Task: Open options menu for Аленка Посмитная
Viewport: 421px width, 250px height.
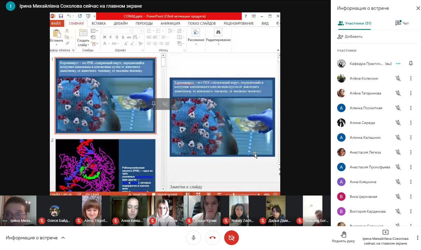Action: 411,108
